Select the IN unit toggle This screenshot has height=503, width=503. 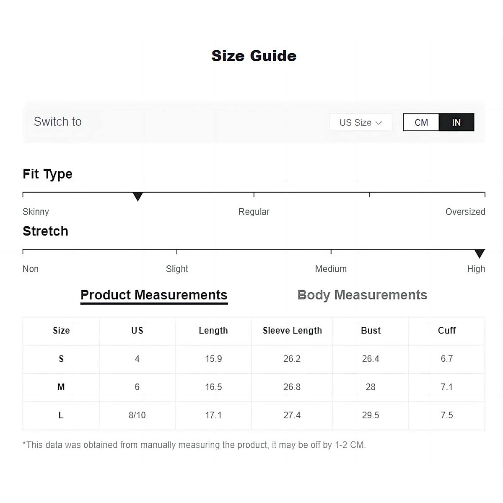456,122
